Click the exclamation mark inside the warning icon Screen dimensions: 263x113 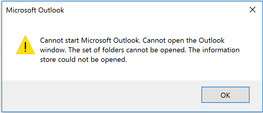click(x=25, y=47)
